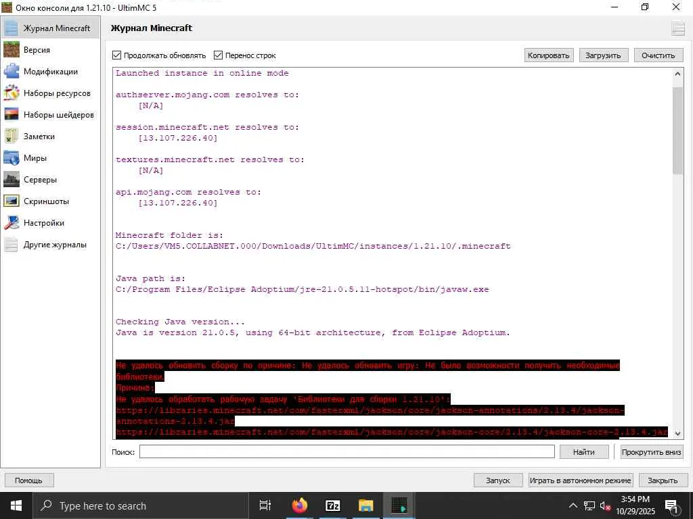693x519 pixels.
Task: Open Task View on taskbar
Action: coord(265,505)
